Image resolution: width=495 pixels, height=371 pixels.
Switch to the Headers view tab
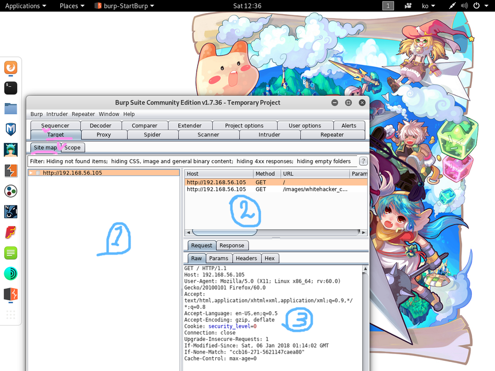(x=246, y=258)
